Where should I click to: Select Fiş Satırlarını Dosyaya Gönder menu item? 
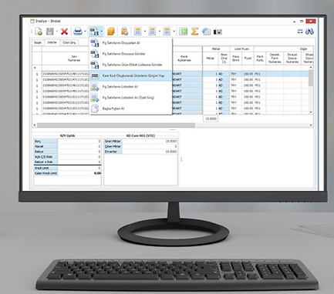(x=130, y=54)
